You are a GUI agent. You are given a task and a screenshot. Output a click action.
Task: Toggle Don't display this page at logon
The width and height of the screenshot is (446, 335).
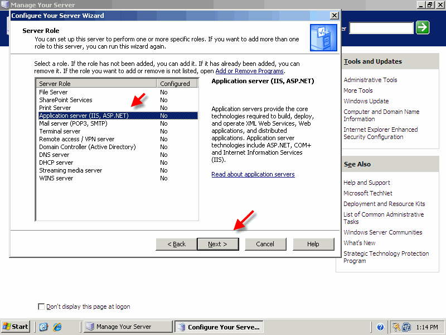[x=41, y=307]
